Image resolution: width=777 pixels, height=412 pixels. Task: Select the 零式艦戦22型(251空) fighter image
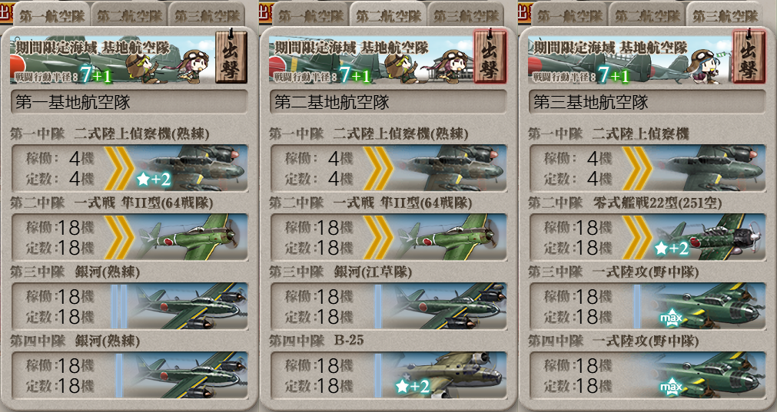click(x=709, y=237)
